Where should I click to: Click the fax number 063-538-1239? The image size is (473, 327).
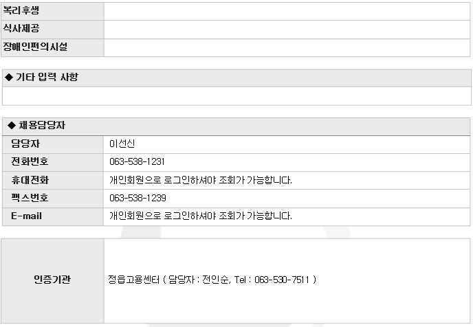137,198
